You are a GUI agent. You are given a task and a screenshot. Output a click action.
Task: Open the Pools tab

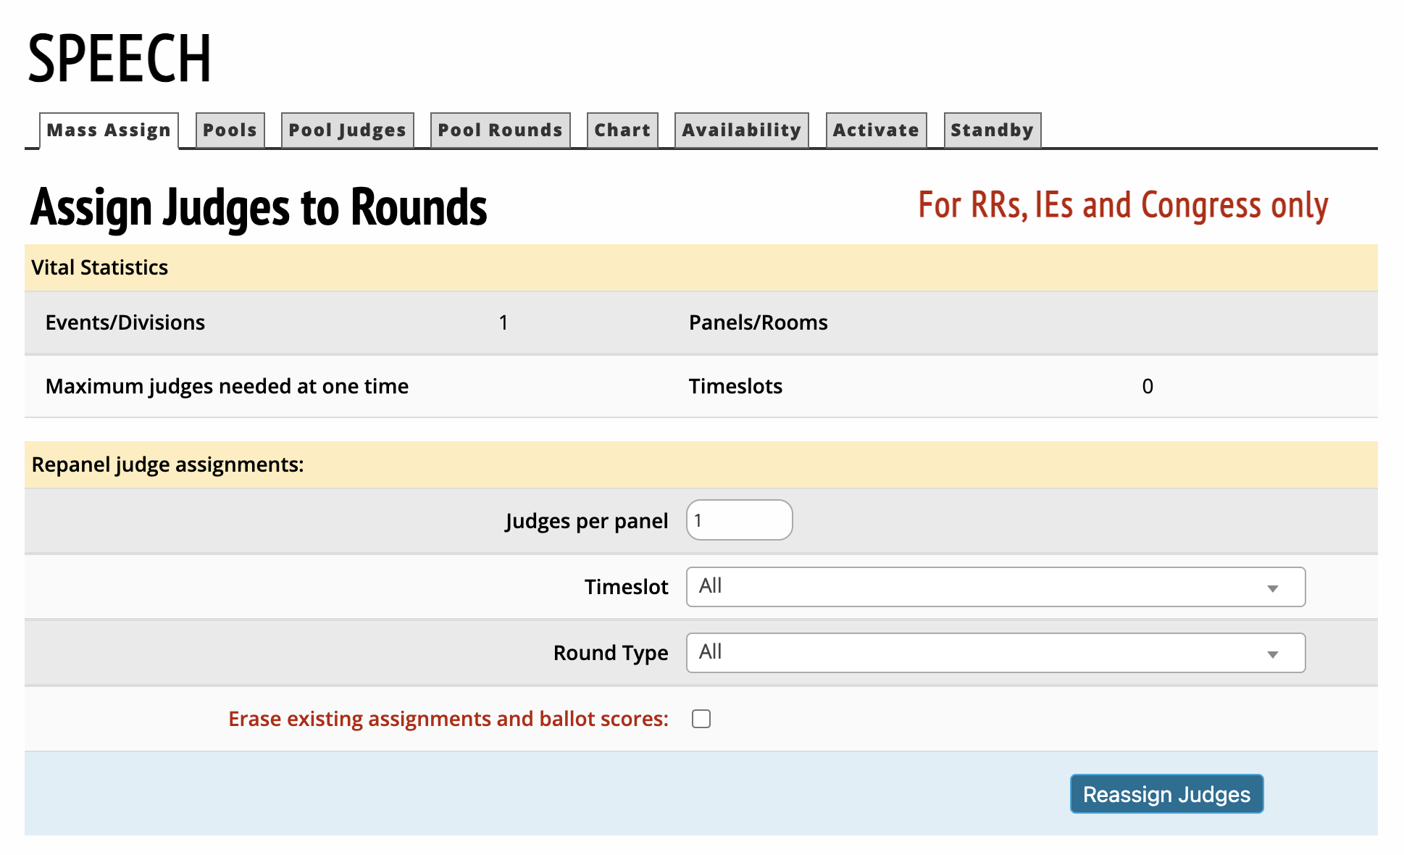[230, 130]
